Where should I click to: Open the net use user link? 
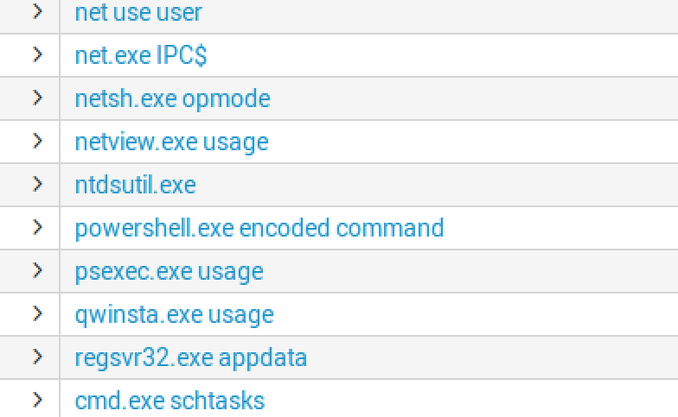point(138,13)
